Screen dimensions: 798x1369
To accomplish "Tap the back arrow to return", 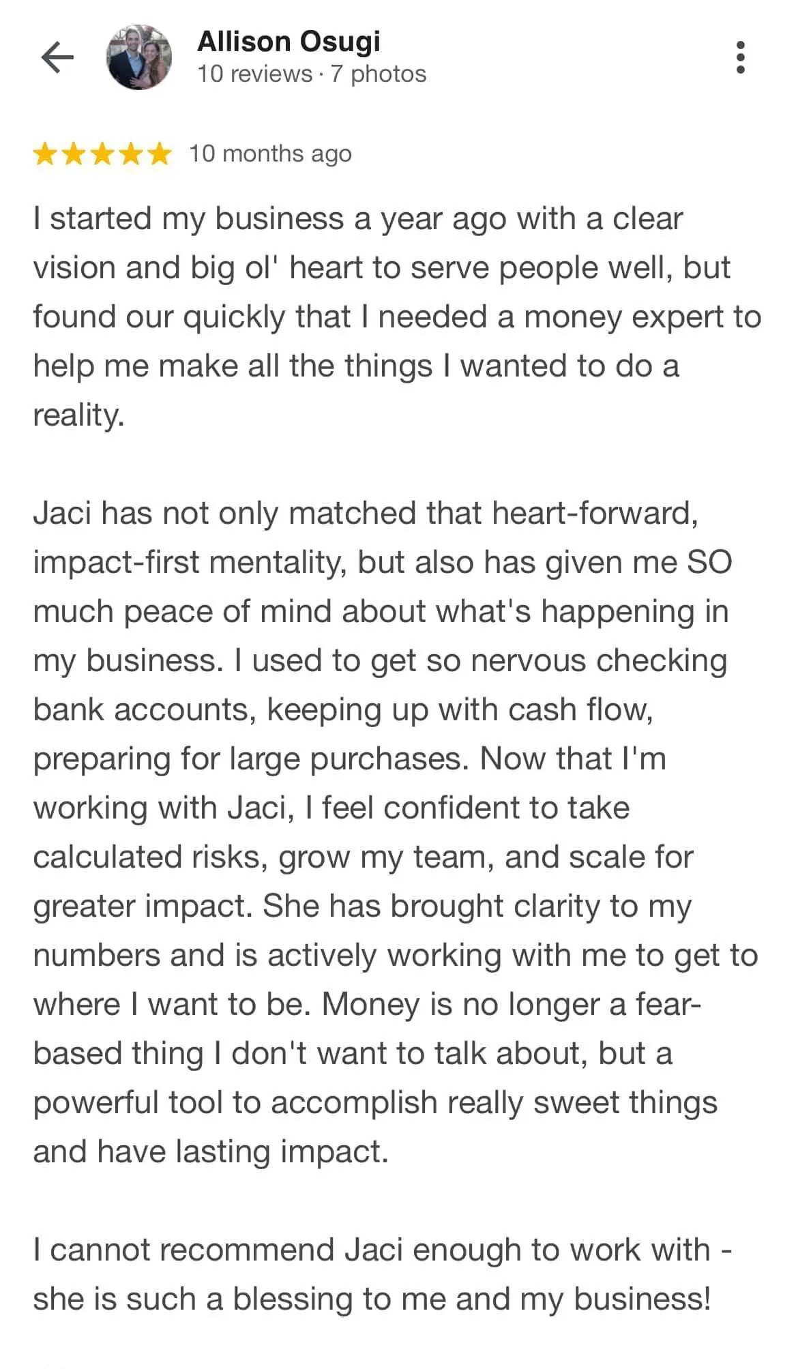I will [57, 57].
